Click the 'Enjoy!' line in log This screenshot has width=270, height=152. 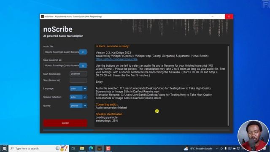(100, 82)
